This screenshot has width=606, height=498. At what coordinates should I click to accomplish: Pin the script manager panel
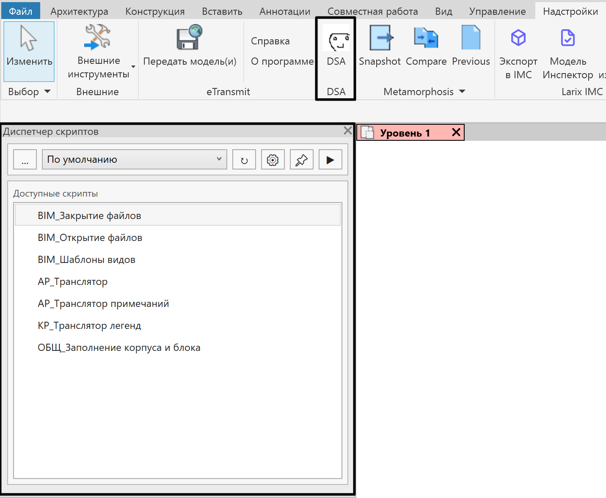[x=302, y=160]
